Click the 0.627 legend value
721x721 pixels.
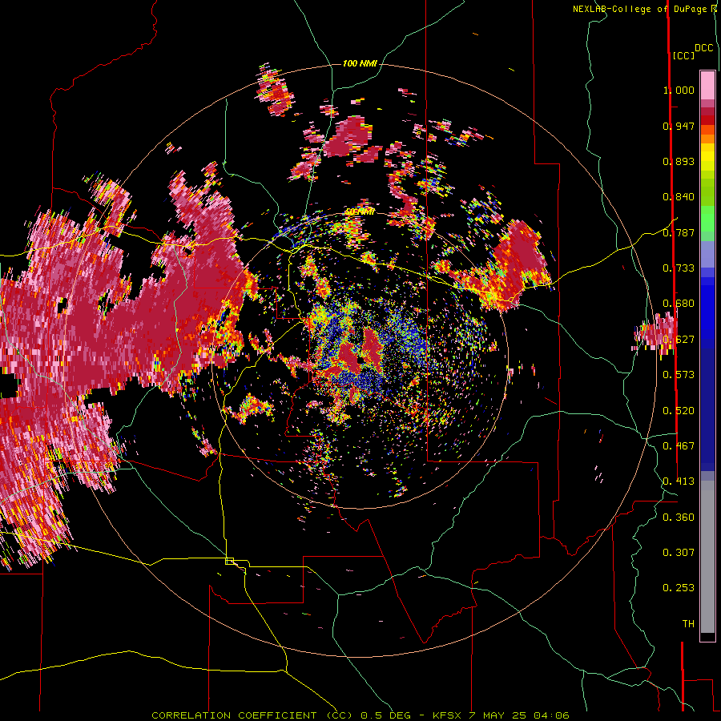(x=679, y=340)
